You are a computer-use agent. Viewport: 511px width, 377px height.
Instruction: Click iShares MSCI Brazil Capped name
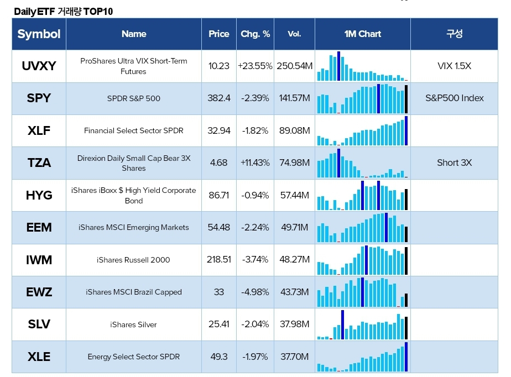[134, 292]
